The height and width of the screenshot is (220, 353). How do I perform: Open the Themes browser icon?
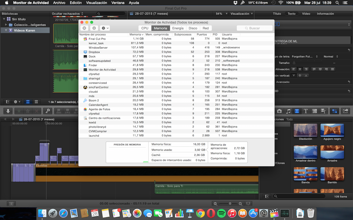point(323,111)
